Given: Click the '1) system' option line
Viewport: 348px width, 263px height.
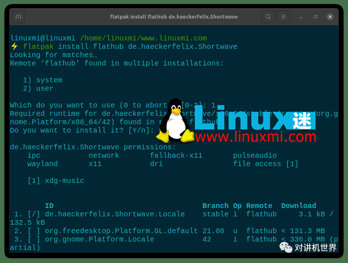Looking at the screenshot, I should point(43,80).
